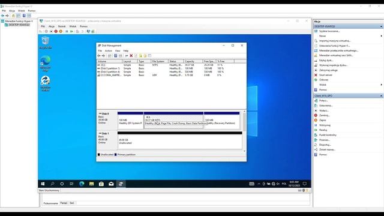Switch to Sieć tab in Hyper-V details

[72, 203]
